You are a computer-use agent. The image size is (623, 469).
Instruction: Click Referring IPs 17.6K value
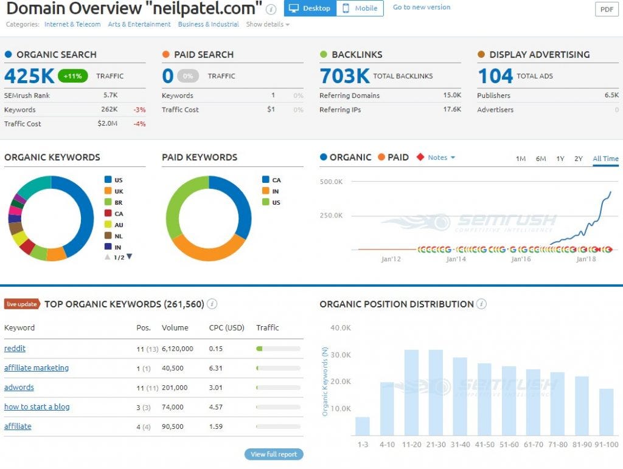(x=452, y=109)
